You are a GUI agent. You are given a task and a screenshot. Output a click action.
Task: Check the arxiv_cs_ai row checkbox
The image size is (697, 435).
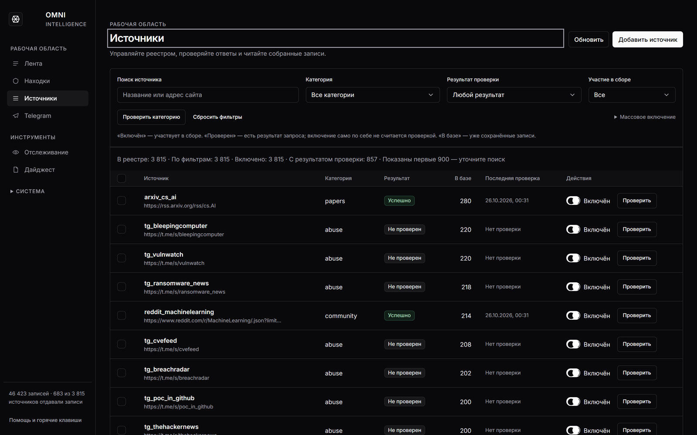coord(122,201)
